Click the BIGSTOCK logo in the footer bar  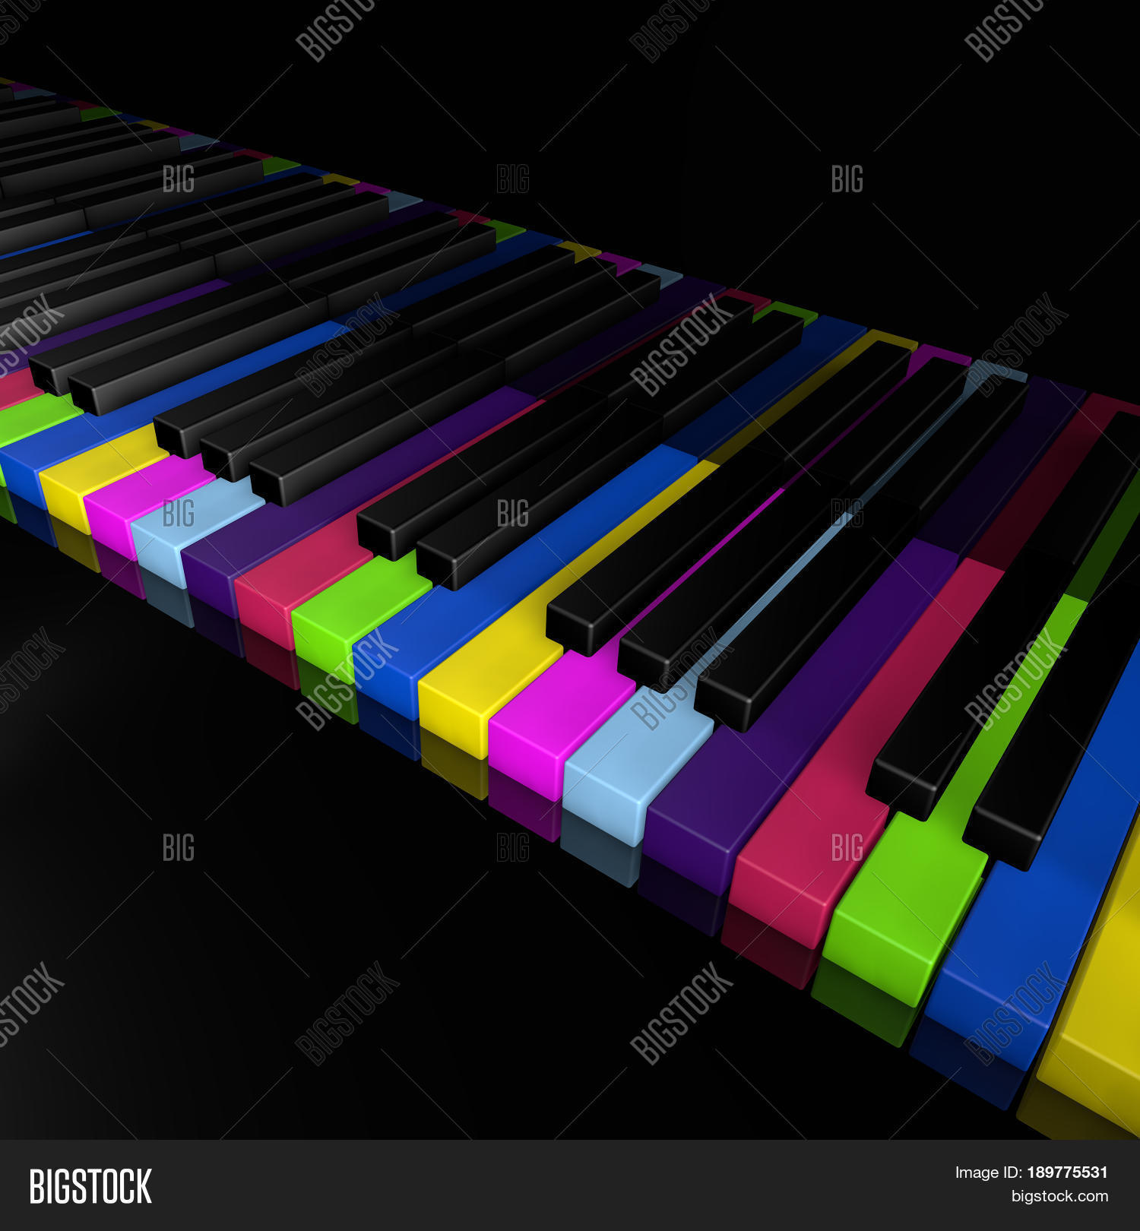(90, 1186)
